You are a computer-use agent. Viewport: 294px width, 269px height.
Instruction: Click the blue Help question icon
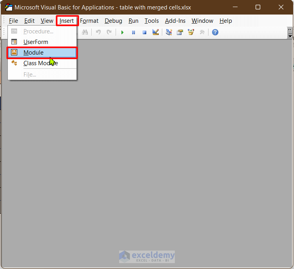click(x=215, y=32)
